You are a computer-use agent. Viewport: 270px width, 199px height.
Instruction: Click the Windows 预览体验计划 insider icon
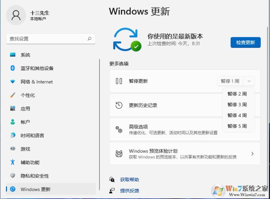point(119,153)
